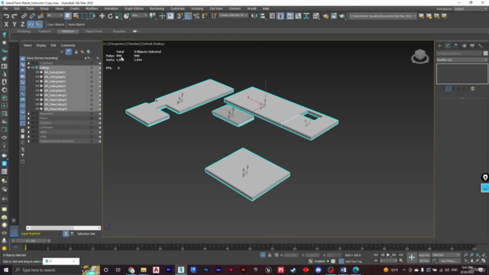Open the Graph Editors menu
Viewport: 489px width, 275px height.
134,8
